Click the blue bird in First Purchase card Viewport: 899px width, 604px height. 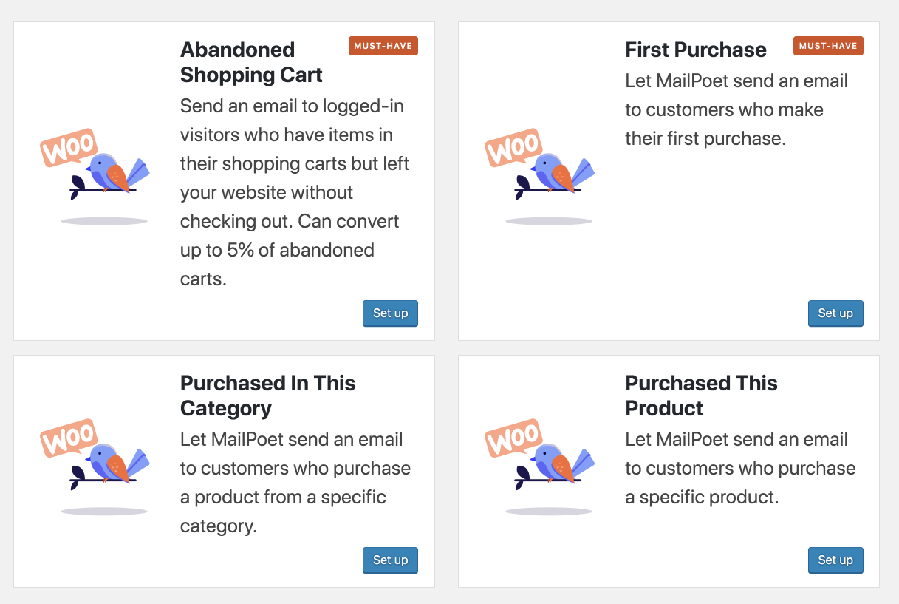pyautogui.click(x=554, y=173)
